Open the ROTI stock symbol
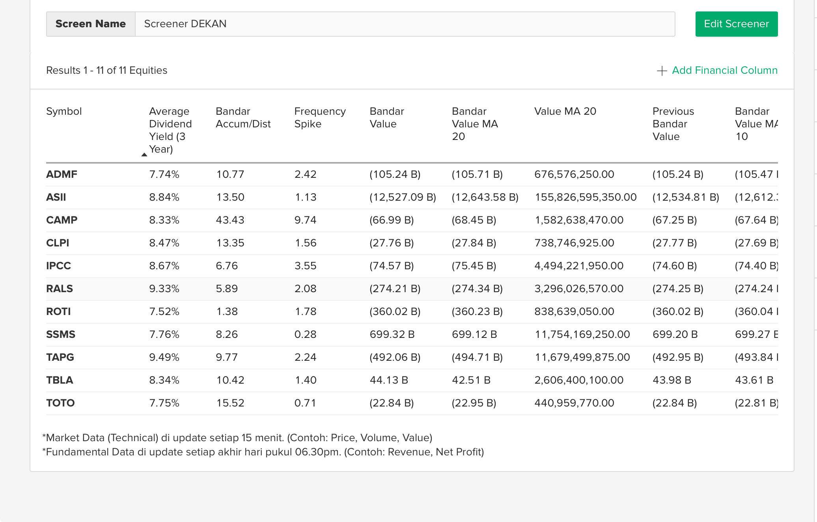Image resolution: width=817 pixels, height=522 pixels. pyautogui.click(x=58, y=311)
